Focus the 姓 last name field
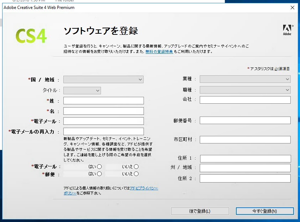The image size is (300, 222). (x=103, y=101)
